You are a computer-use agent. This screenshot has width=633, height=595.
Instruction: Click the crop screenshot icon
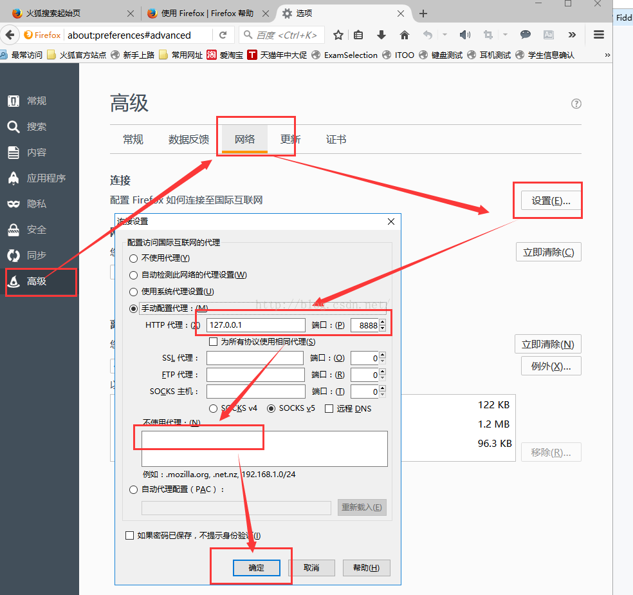(x=488, y=35)
